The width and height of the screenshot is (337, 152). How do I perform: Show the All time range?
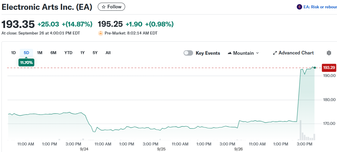coord(108,53)
